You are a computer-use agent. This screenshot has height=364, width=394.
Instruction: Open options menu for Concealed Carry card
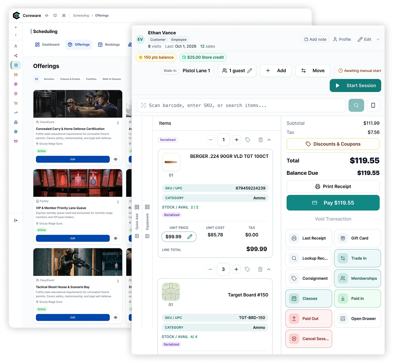(118, 123)
